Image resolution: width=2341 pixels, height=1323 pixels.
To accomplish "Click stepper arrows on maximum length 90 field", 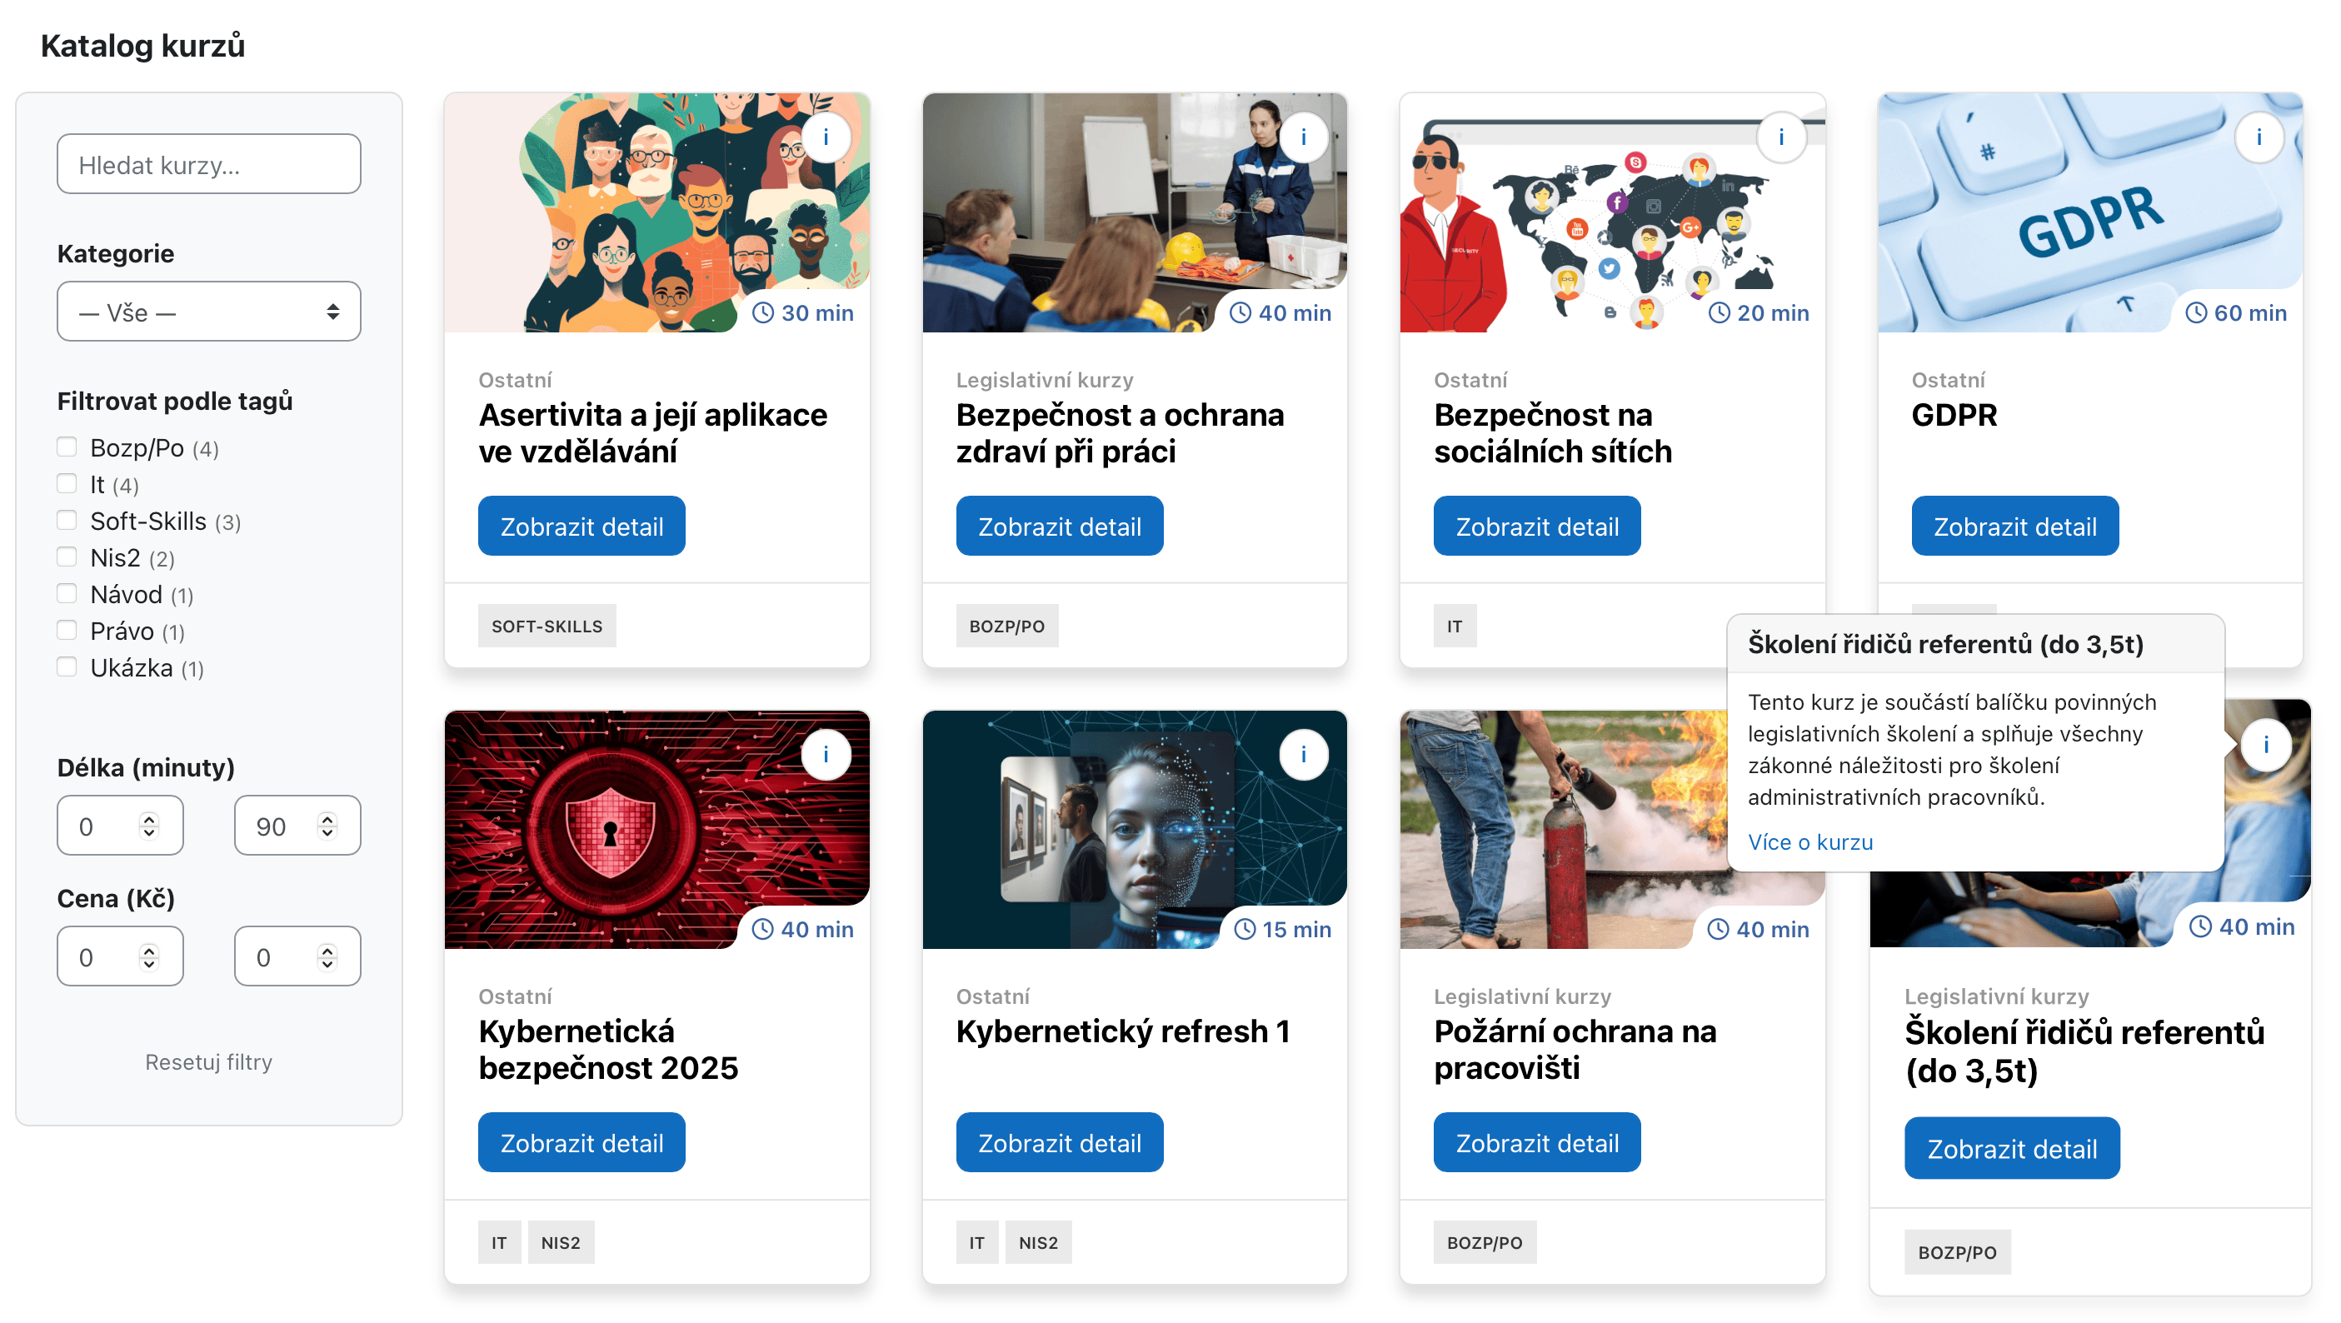I will pos(327,825).
